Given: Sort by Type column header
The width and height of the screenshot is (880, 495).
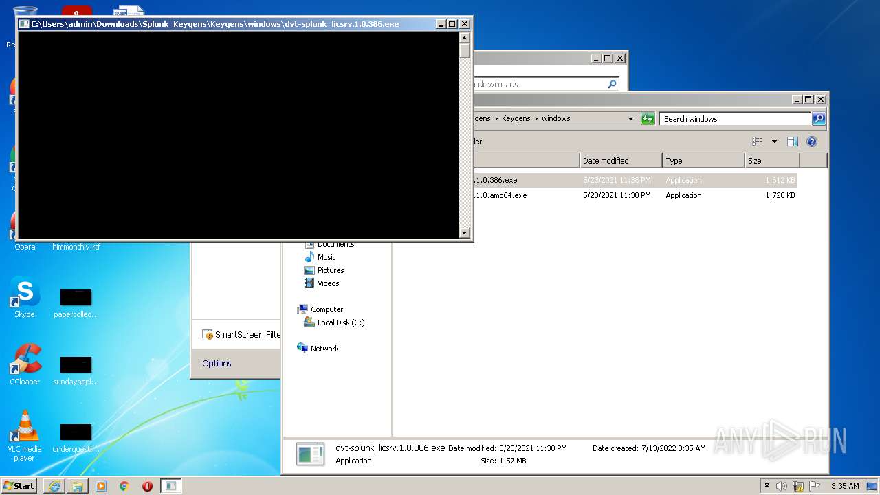Looking at the screenshot, I should point(703,161).
